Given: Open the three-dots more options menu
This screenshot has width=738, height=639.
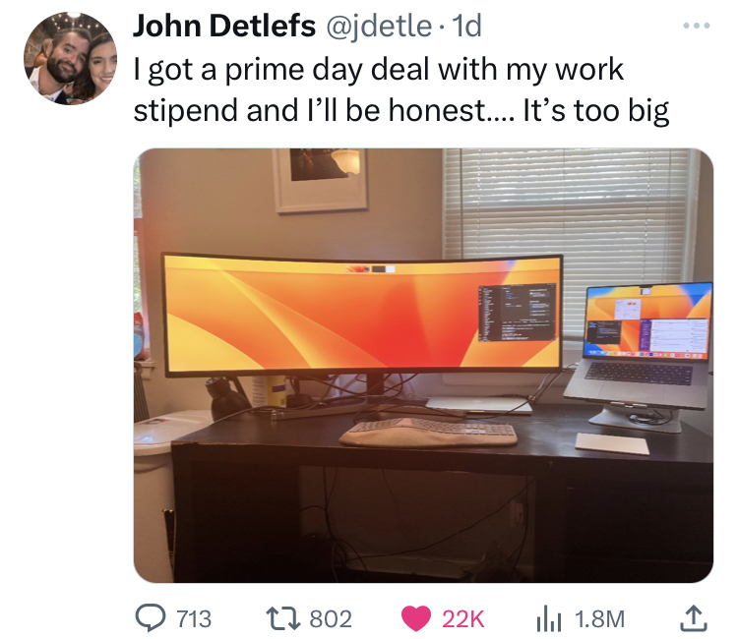Looking at the screenshot, I should tap(697, 26).
